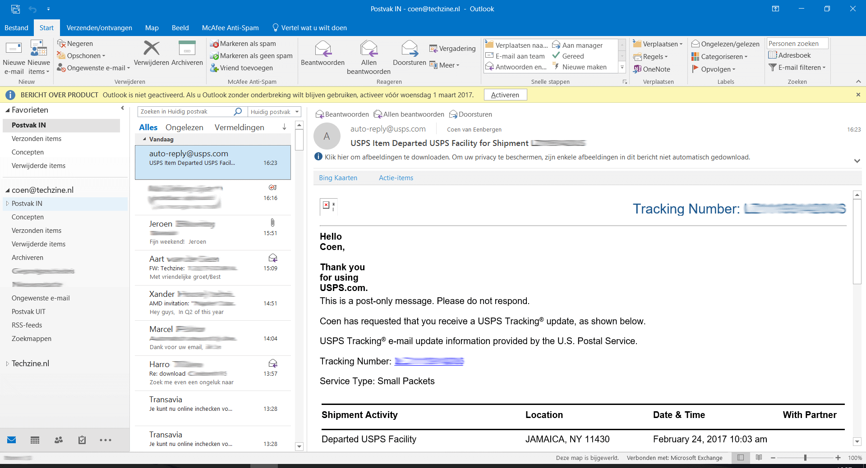The image size is (866, 468).
Task: Toggle Ongelezen/gelezen on the message
Action: (x=725, y=44)
